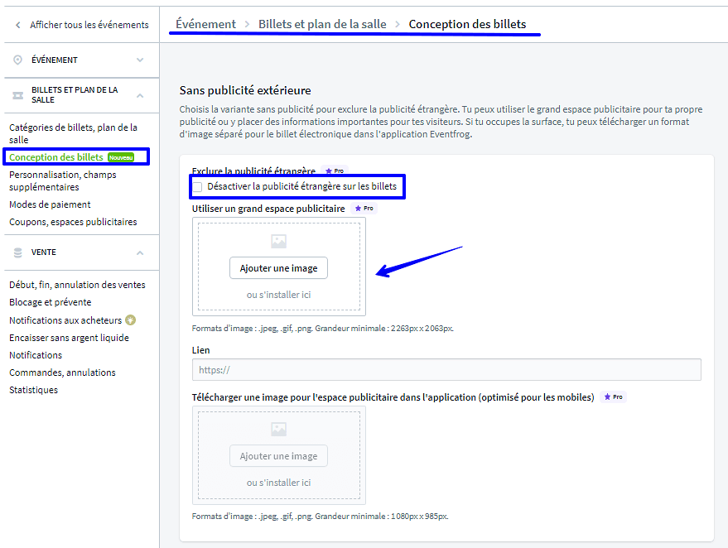Click the Pro badge by the mobile app image heading
728x548 pixels.
pyautogui.click(x=614, y=397)
